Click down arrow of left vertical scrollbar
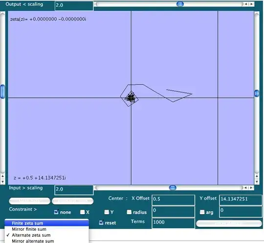 coord(2,182)
